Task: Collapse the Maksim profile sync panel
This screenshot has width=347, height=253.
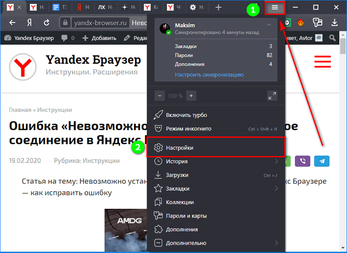Action: [269, 25]
